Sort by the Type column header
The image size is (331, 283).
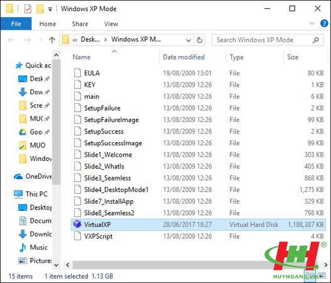[236, 57]
